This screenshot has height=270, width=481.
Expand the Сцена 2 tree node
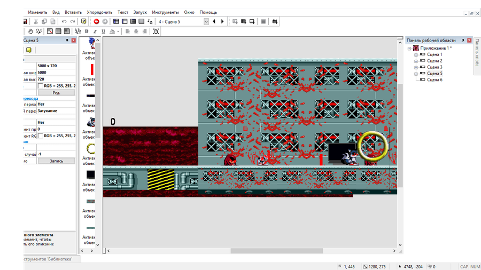[416, 61]
